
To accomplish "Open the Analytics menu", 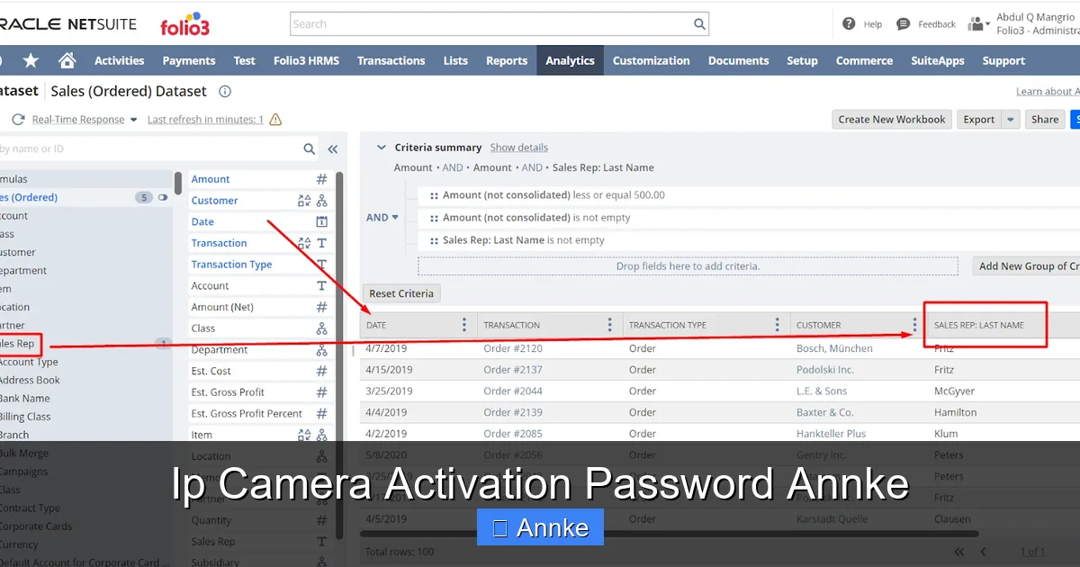I will point(570,60).
